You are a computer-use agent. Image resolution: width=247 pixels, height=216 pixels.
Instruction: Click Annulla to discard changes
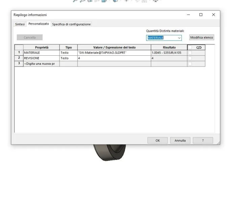180,140
